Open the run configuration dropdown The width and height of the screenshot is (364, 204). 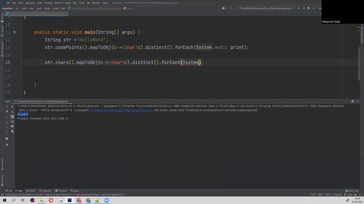(266, 8)
